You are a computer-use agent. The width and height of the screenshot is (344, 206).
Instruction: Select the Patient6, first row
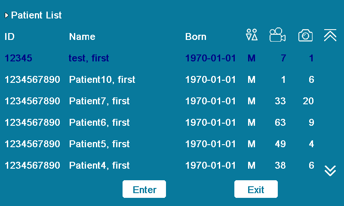point(99,122)
